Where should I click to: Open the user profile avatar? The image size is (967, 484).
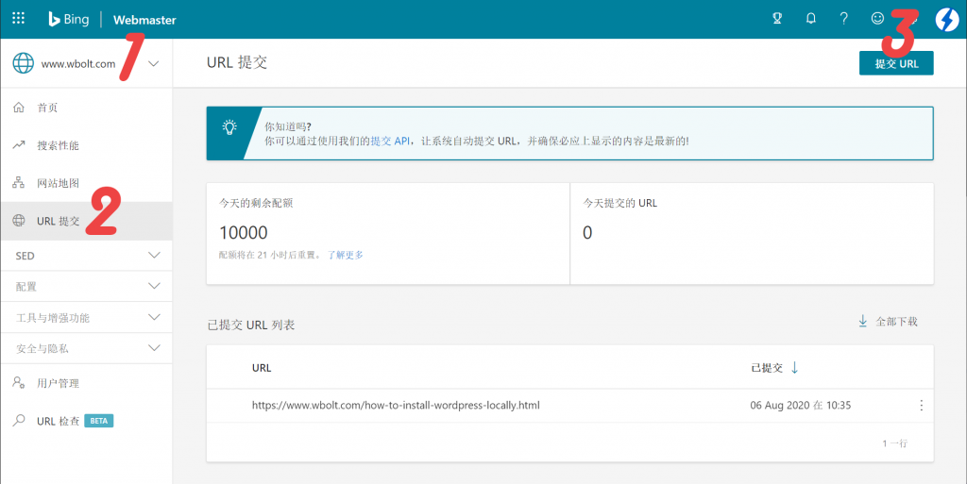[x=946, y=19]
